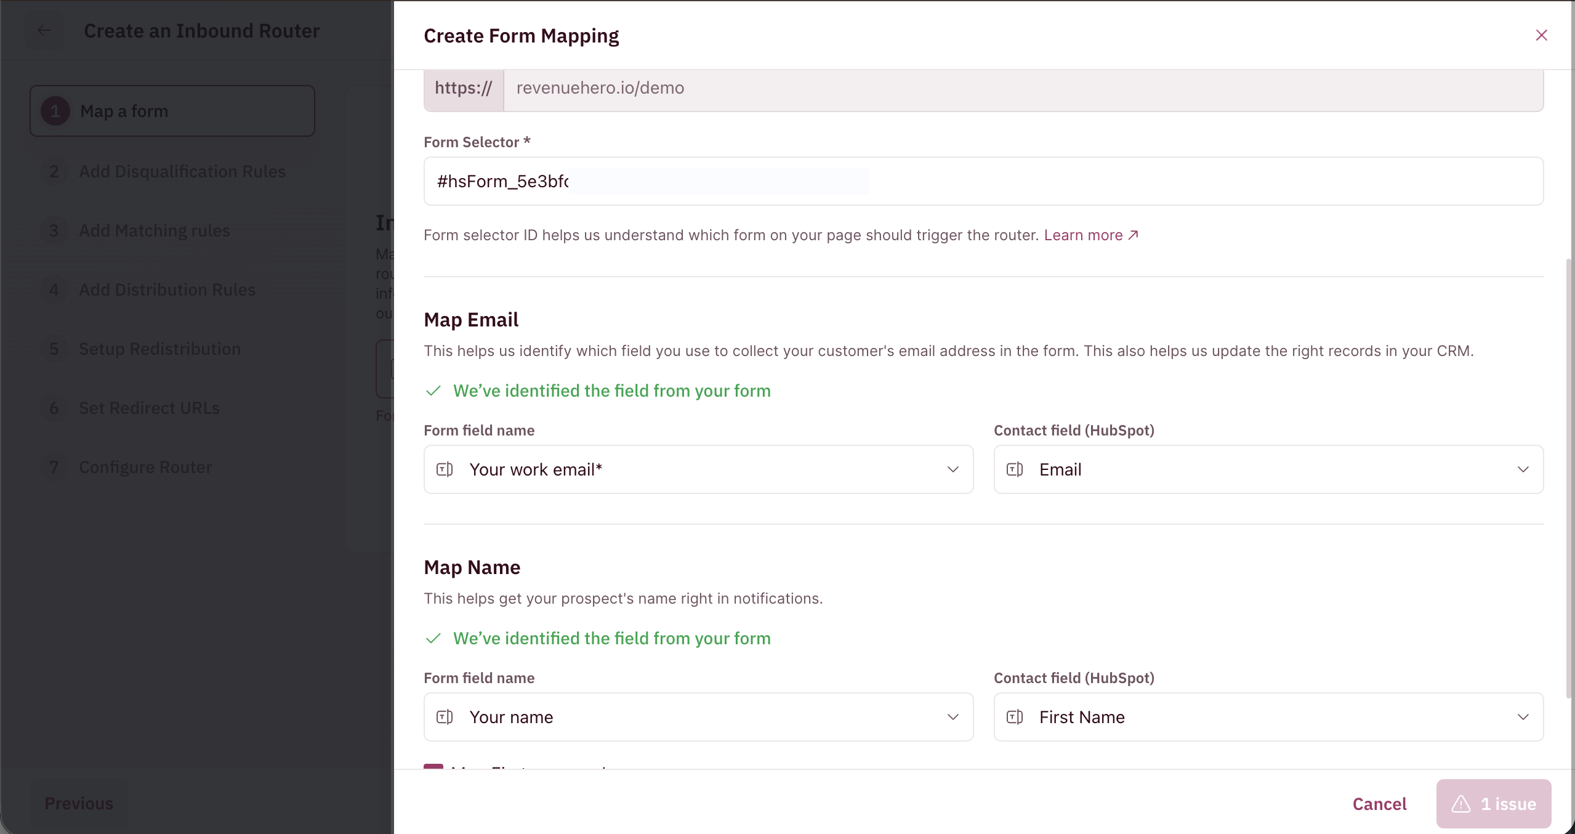Screen dimensions: 1575x834
Task: Open the First Name contact field dropdown
Action: coord(1268,717)
